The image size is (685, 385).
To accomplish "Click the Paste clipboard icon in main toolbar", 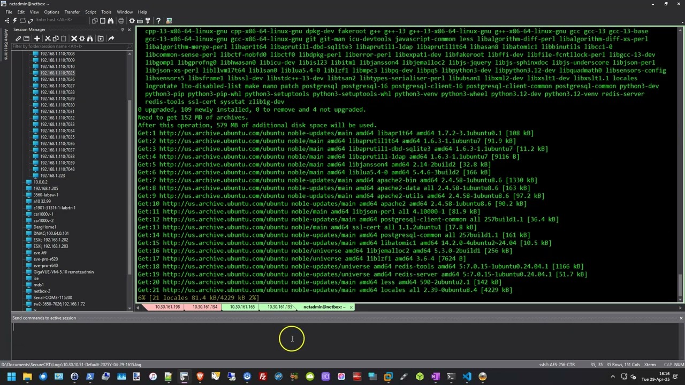I will click(103, 21).
